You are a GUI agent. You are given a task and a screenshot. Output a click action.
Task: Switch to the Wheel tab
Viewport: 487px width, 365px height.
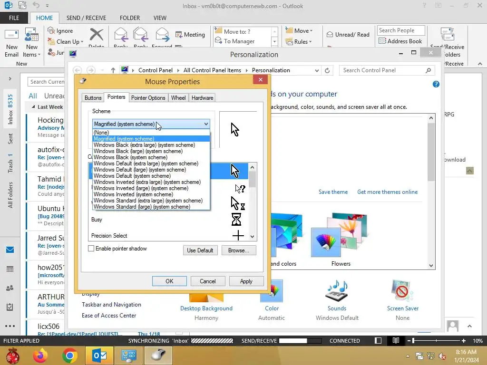(178, 98)
